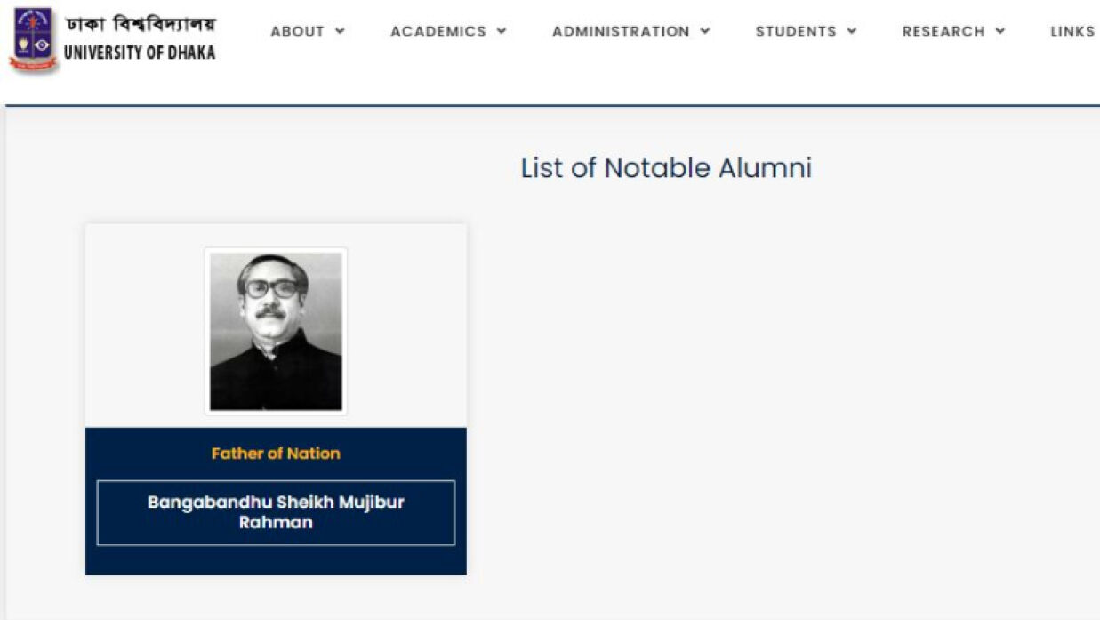Open the ACADEMICS menu chevron arrow

[x=502, y=31]
